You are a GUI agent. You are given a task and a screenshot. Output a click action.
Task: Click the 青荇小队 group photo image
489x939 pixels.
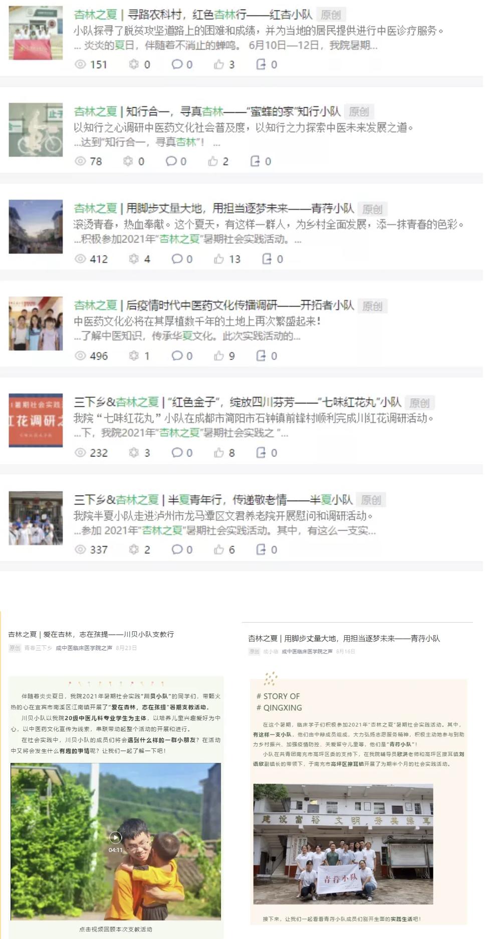[343, 844]
